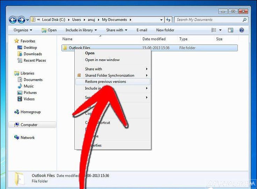Select Local Disk (C:) in address path
This screenshot has width=257, height=189.
tap(53, 20)
